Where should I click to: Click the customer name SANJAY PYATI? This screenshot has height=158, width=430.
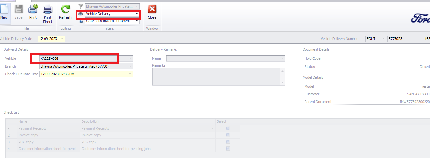click(418, 94)
